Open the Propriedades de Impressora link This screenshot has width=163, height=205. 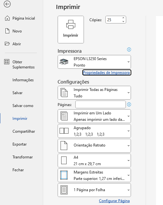[106, 73]
